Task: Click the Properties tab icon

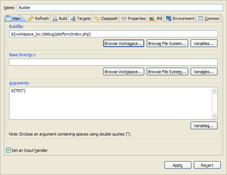Action: (123, 18)
